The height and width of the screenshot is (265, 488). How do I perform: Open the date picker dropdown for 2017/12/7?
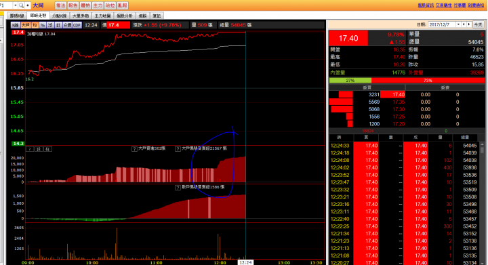coord(458,24)
